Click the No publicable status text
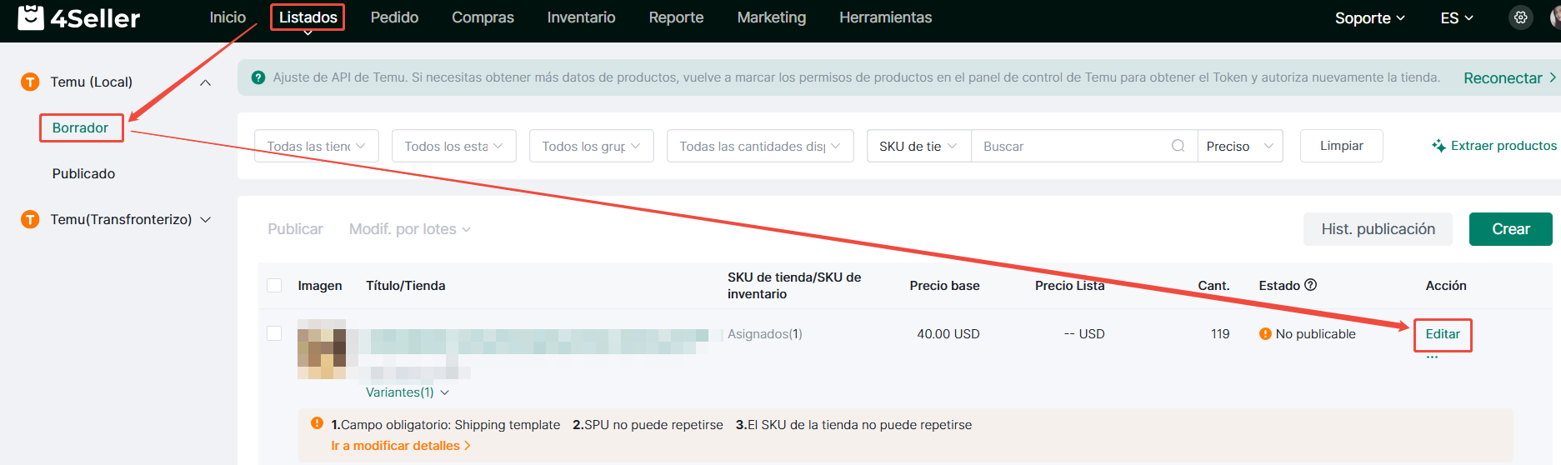This screenshot has height=465, width=1561. 1315,334
